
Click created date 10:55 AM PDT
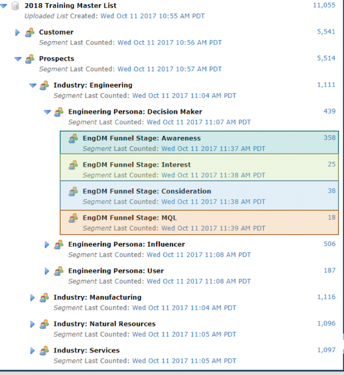(153, 16)
